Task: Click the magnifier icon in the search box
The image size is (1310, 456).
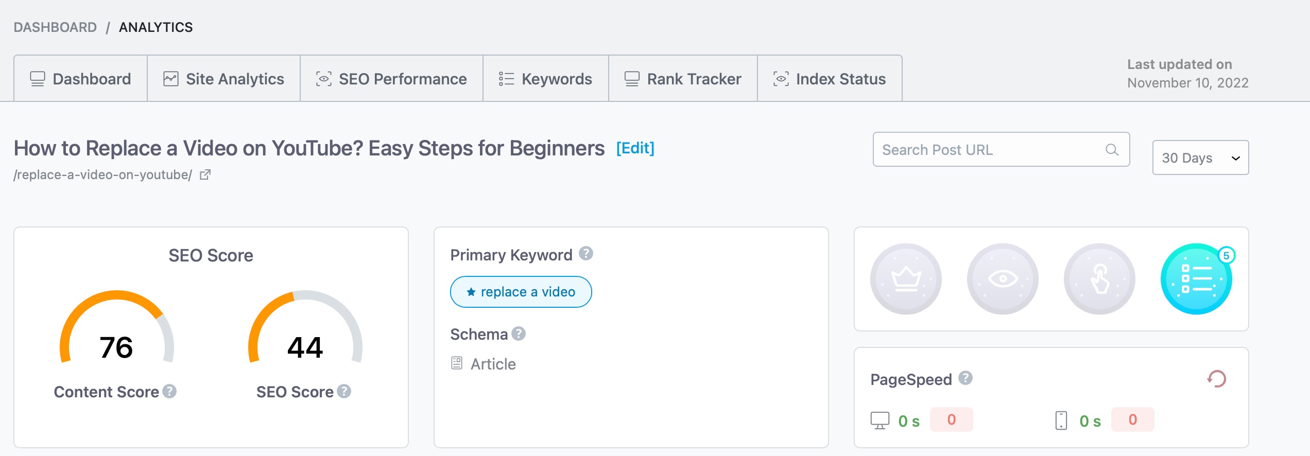Action: [x=1112, y=150]
